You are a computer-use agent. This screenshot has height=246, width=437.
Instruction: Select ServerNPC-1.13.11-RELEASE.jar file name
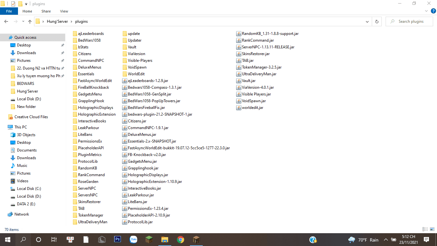(x=268, y=47)
